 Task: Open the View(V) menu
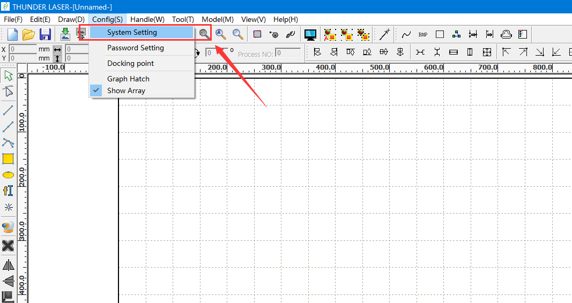254,19
